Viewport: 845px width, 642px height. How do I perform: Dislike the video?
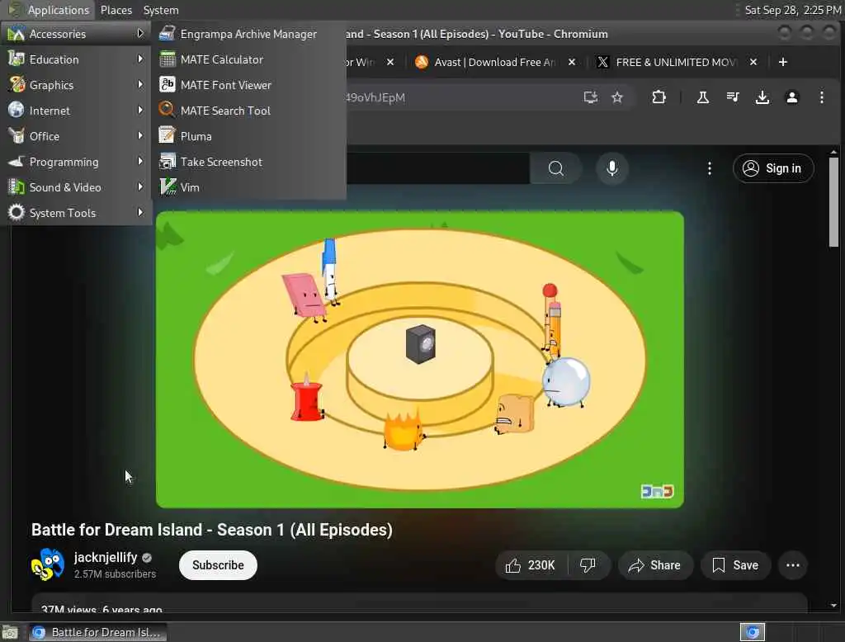[588, 565]
